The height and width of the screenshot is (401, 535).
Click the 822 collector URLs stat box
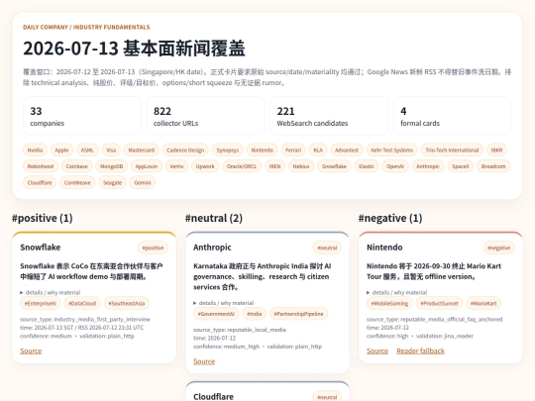coord(206,116)
